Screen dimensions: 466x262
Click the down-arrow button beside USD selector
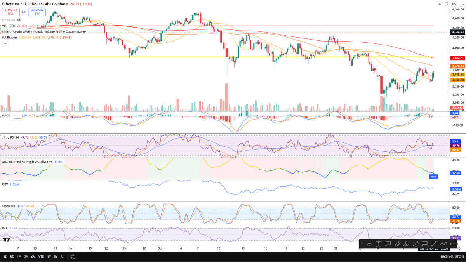(440, 4)
